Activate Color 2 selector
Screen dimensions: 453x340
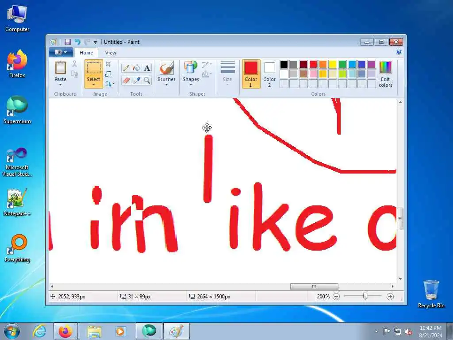pyautogui.click(x=269, y=74)
